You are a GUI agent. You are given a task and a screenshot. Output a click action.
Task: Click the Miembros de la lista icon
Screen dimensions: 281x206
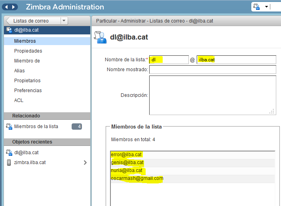pyautogui.click(x=9, y=127)
